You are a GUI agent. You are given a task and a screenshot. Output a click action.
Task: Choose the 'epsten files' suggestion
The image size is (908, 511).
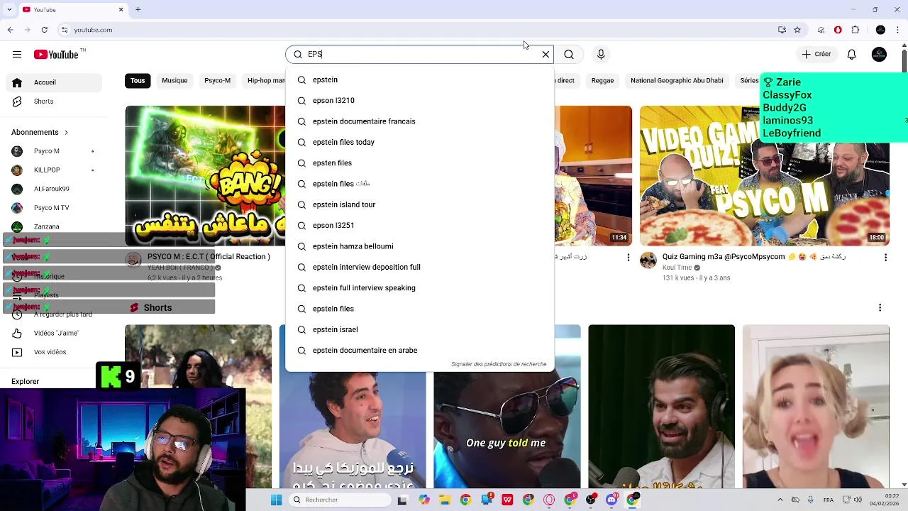[x=419, y=163]
